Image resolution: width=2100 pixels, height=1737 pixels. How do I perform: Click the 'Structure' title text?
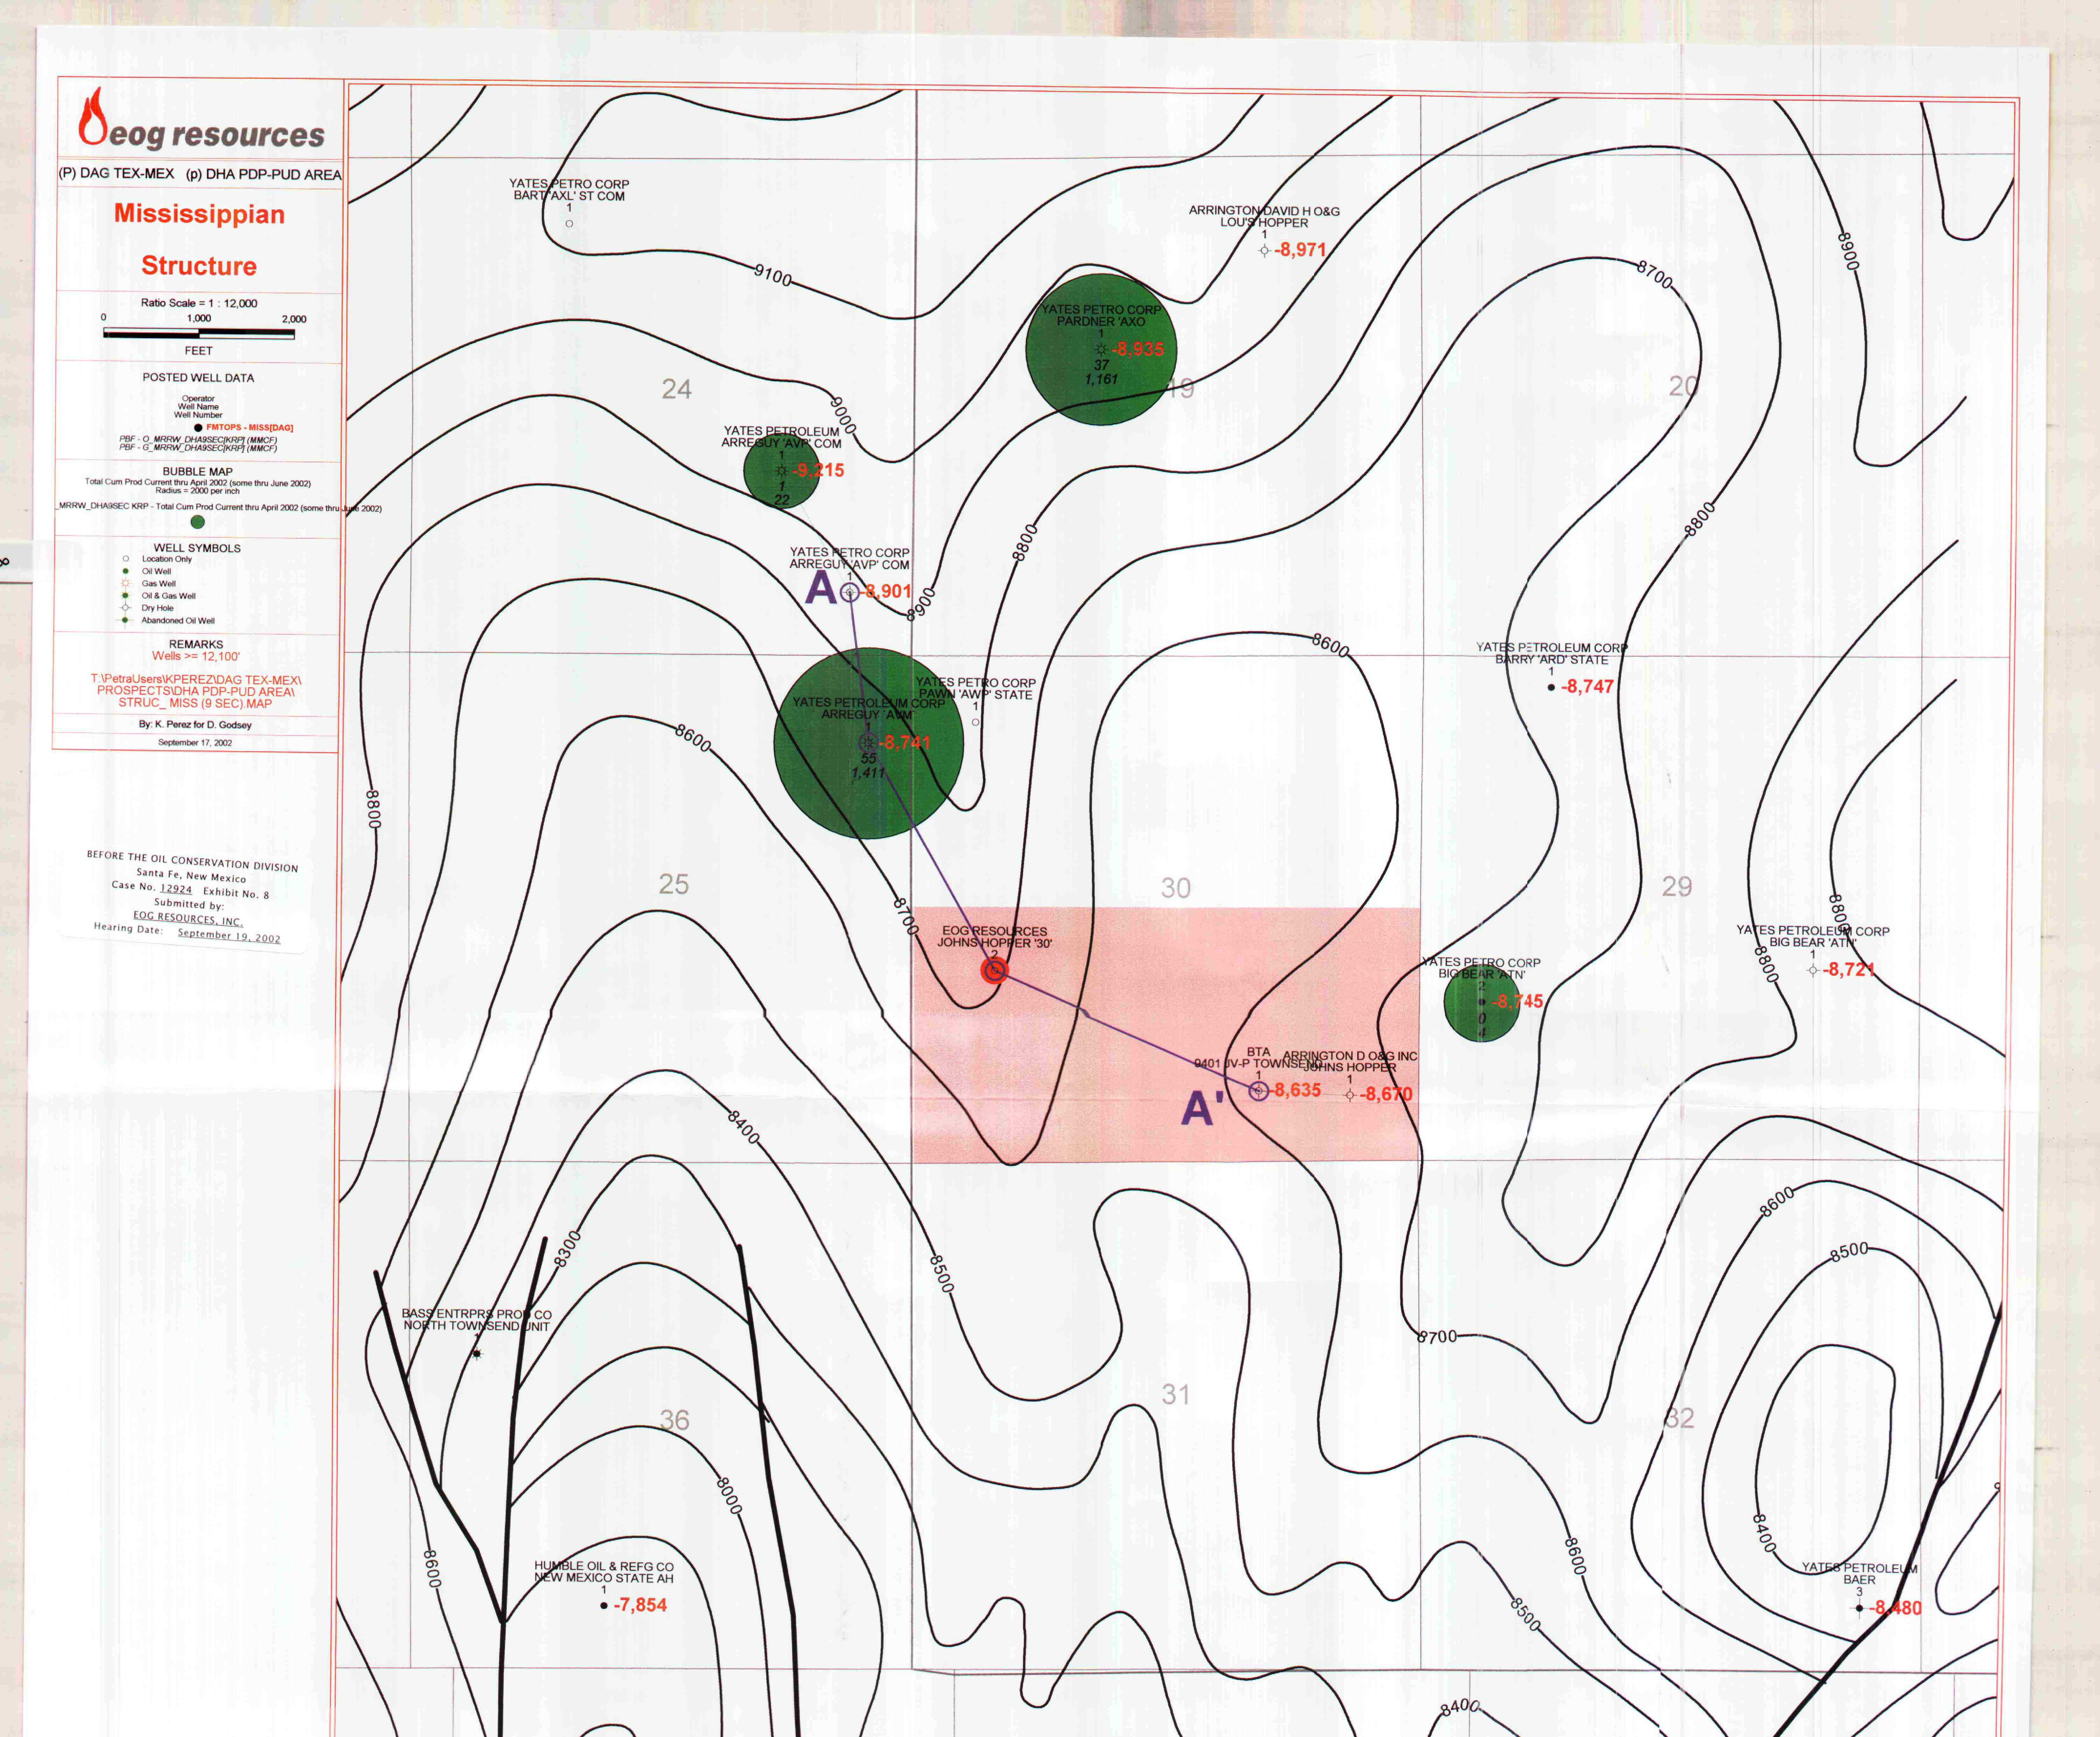click(199, 266)
